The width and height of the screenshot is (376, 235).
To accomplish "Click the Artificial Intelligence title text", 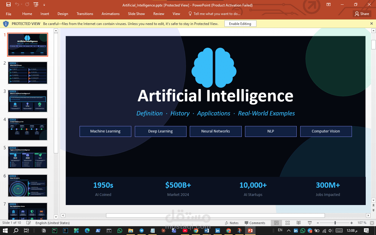I will click(x=216, y=96).
